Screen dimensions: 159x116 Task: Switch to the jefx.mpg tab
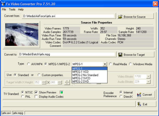(x=18, y=113)
